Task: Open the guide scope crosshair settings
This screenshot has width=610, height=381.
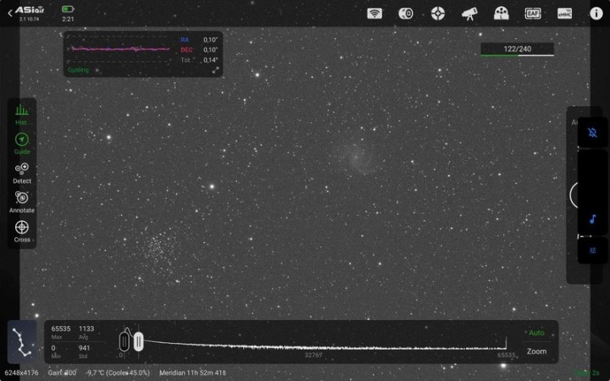Action: pos(437,13)
